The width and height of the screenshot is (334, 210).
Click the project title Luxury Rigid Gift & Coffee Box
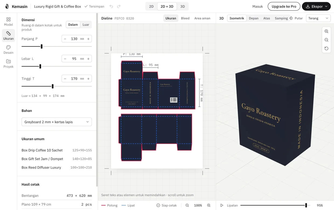(57, 6)
